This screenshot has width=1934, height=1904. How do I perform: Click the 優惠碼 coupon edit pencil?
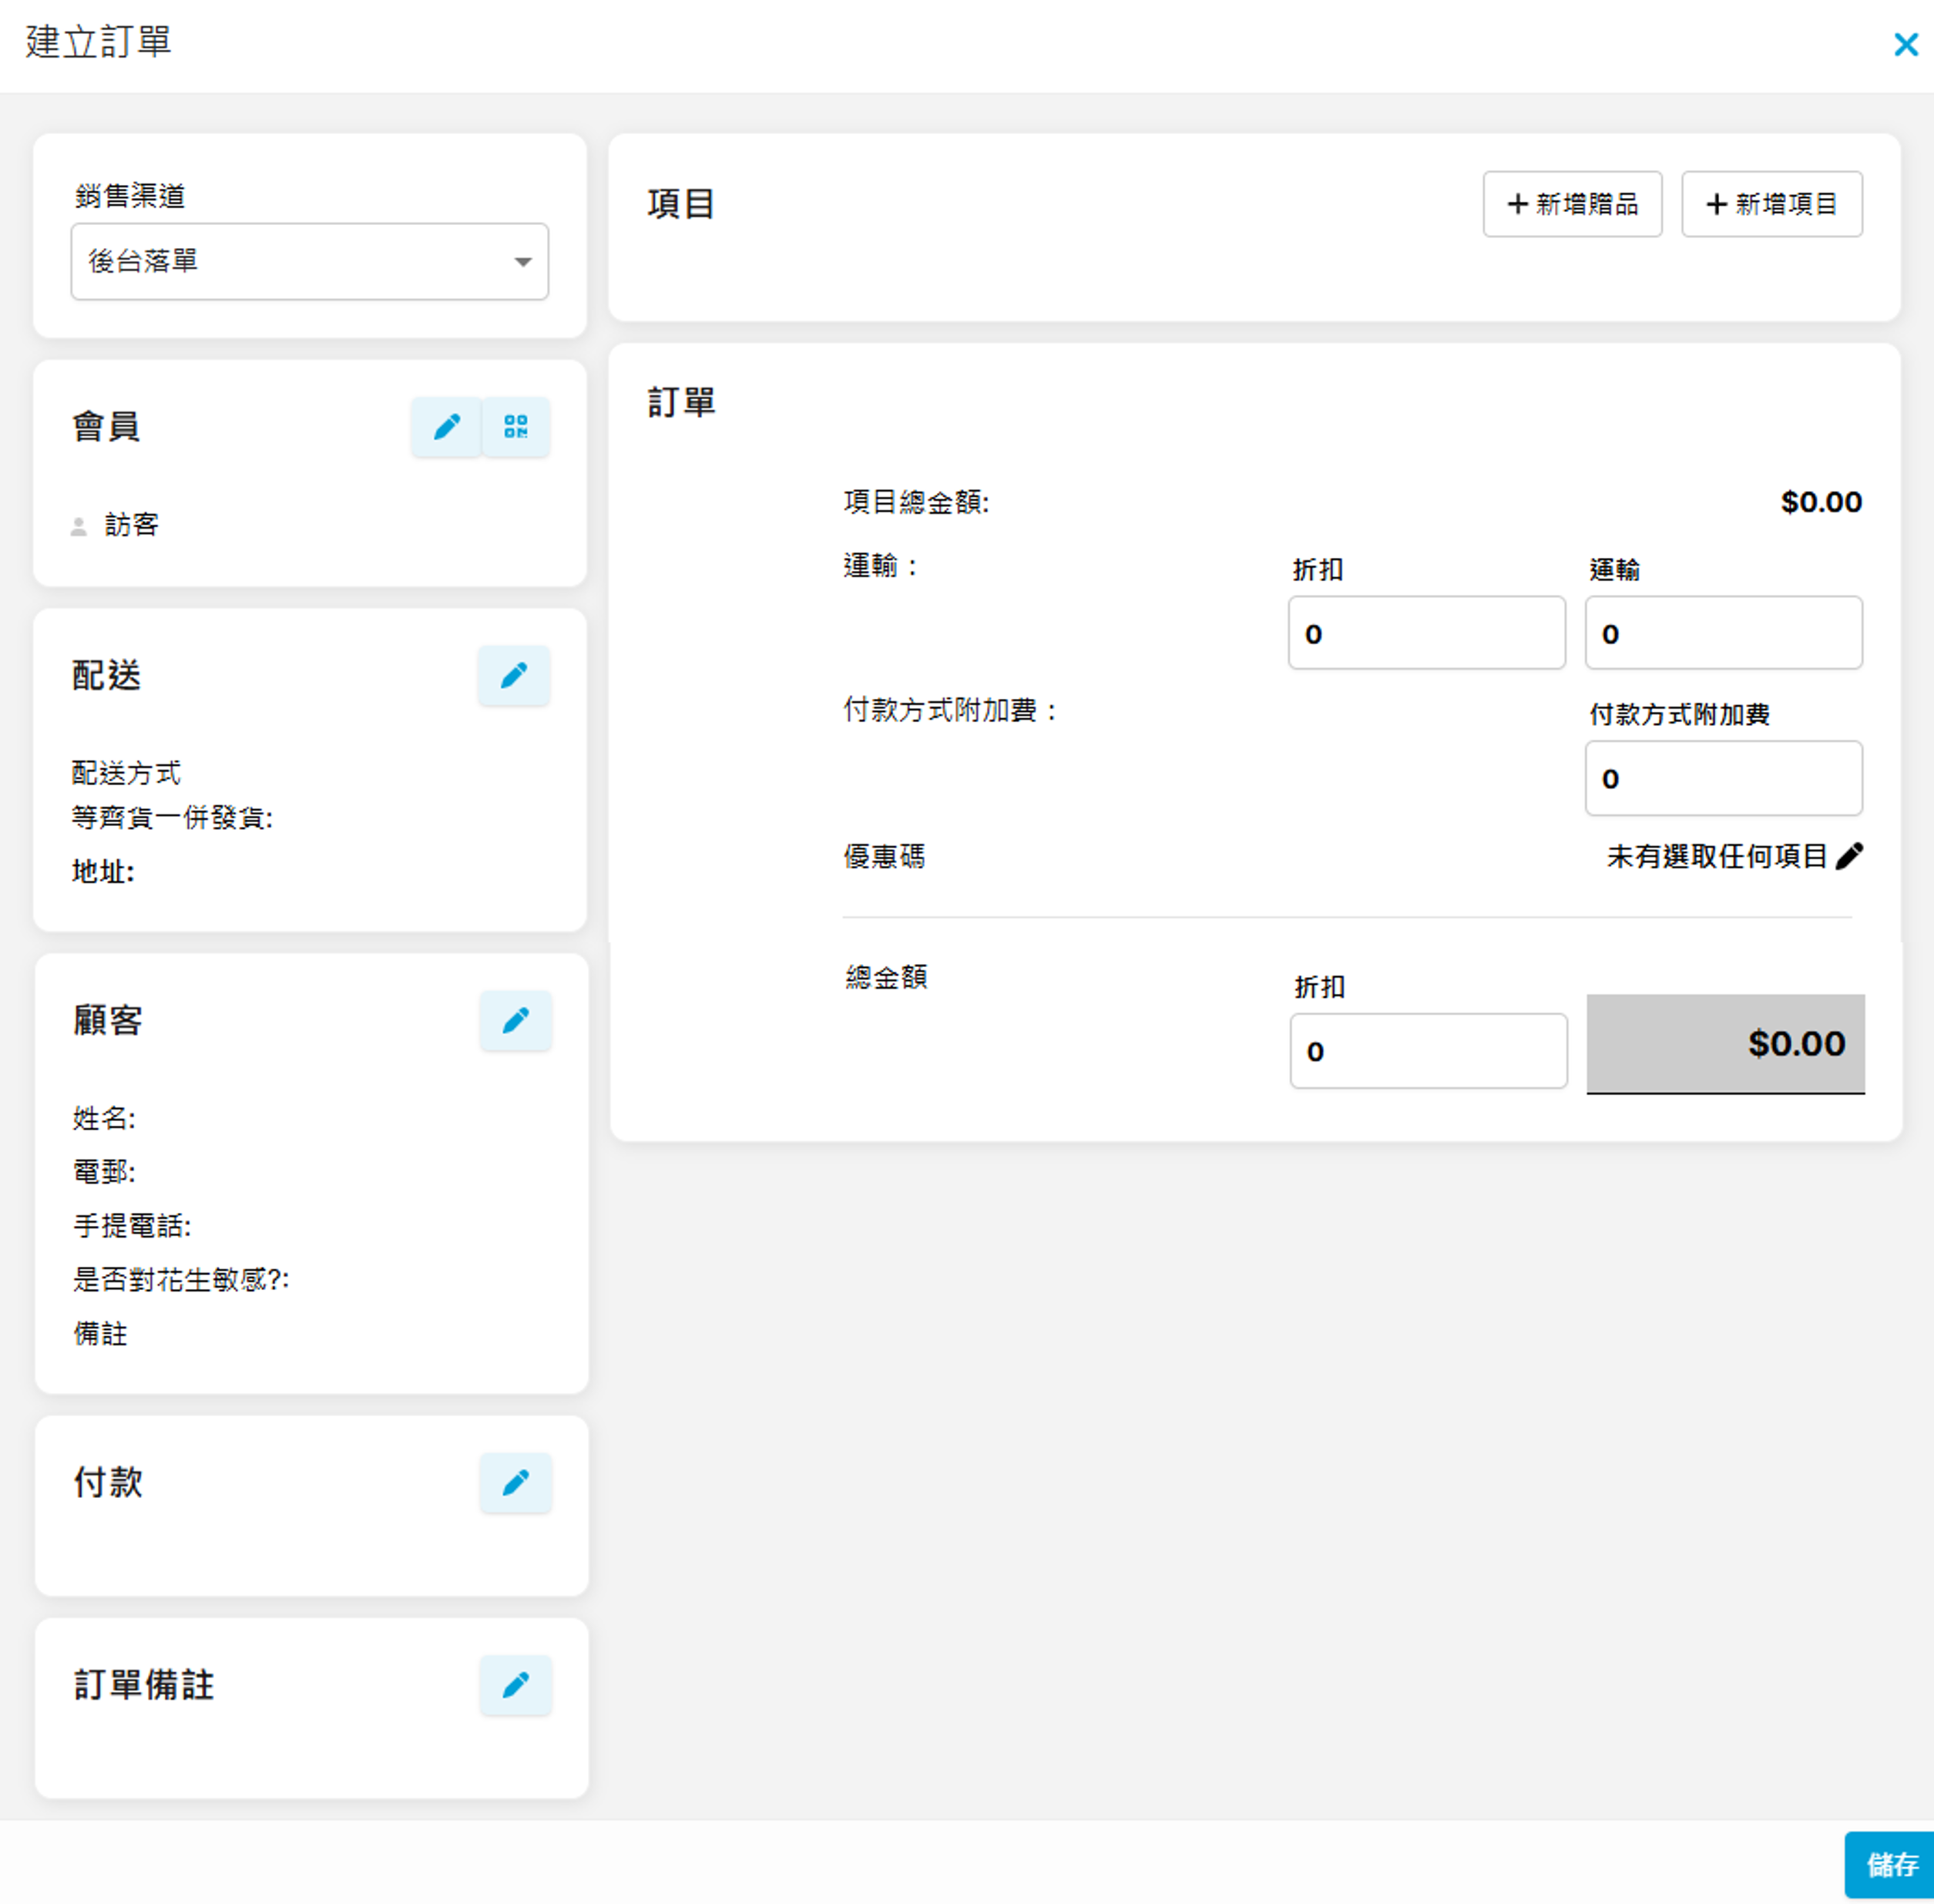click(x=1849, y=856)
